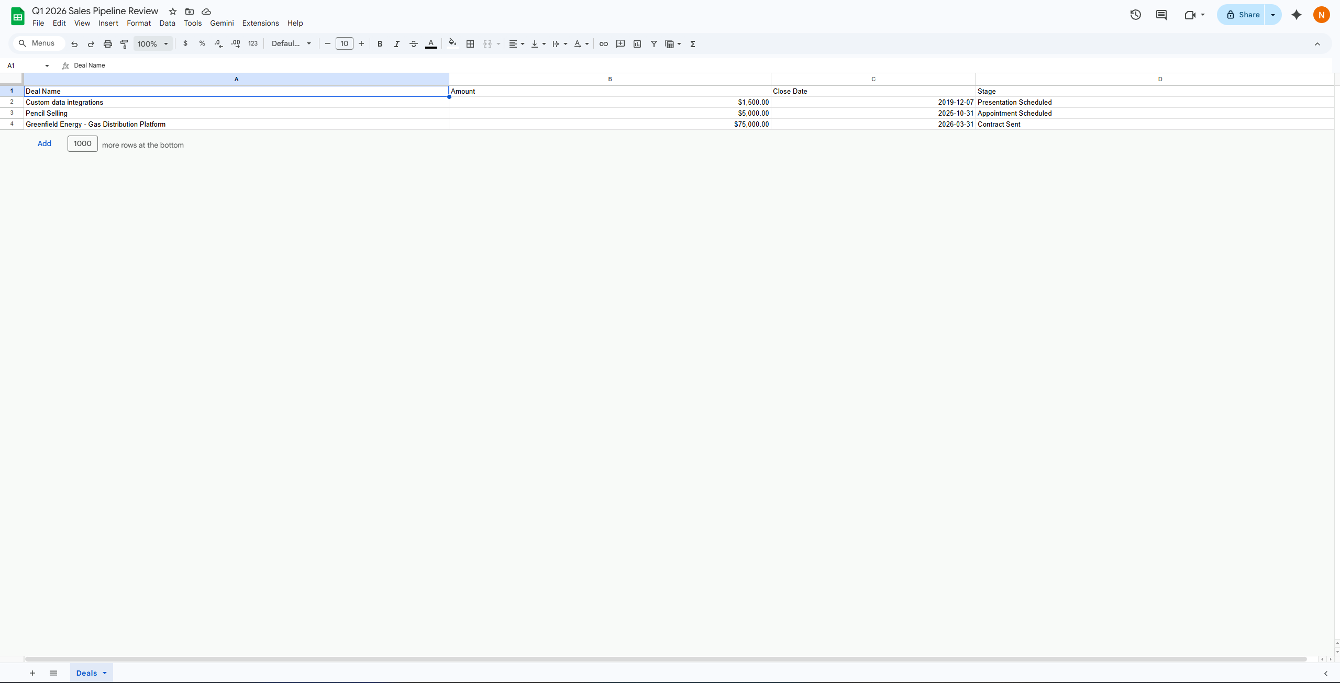This screenshot has height=683, width=1340.
Task: Open version history clock icon
Action: click(x=1135, y=15)
